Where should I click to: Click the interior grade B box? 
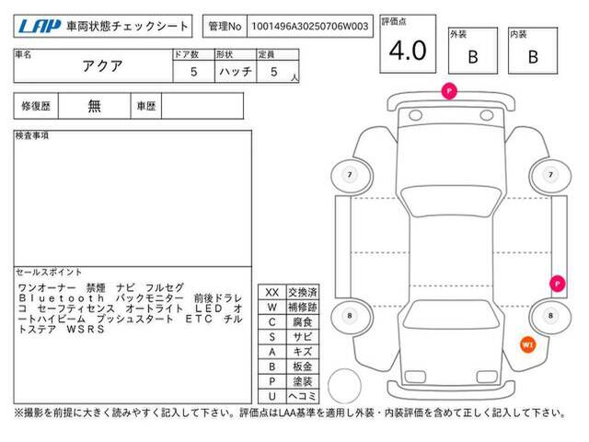pyautogui.click(x=533, y=51)
